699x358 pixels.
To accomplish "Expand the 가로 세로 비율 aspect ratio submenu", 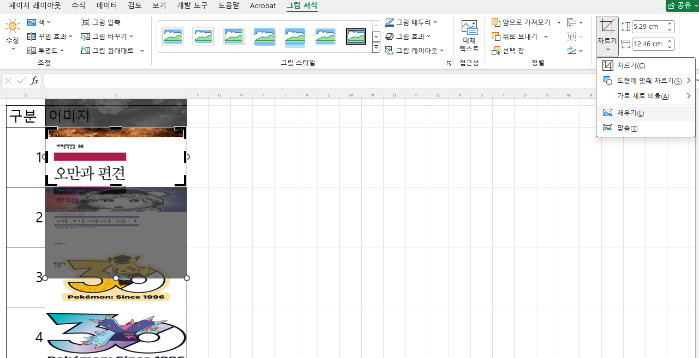I will click(646, 96).
